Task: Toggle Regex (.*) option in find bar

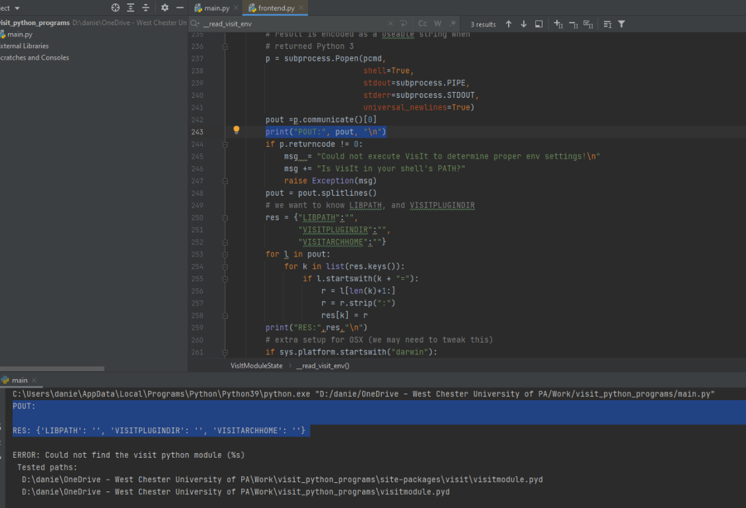Action: (453, 23)
